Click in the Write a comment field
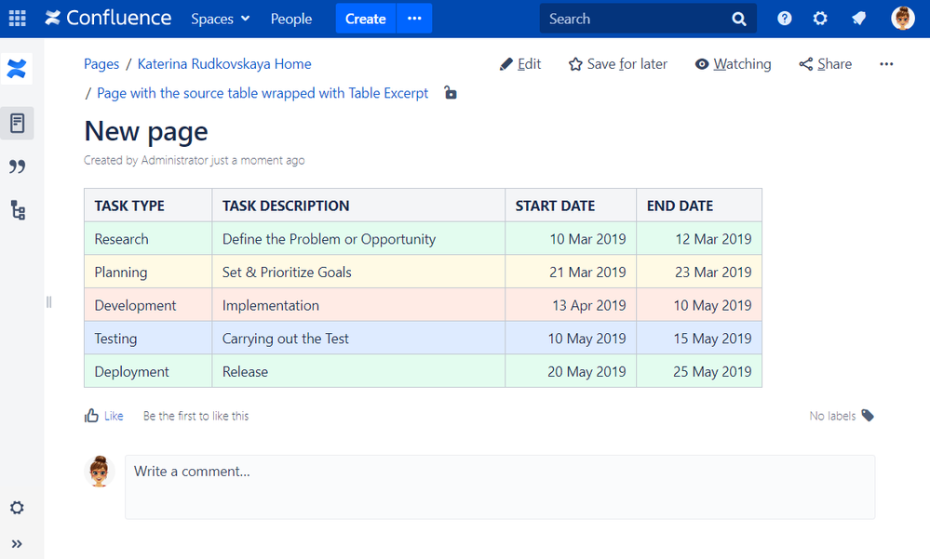 500,486
